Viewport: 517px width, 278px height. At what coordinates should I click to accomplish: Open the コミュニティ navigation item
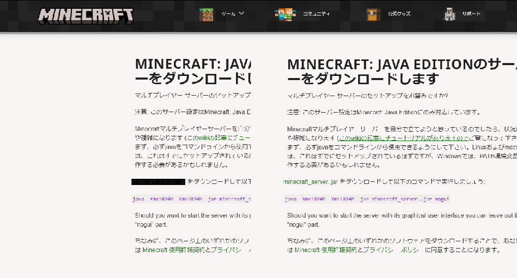(x=317, y=14)
